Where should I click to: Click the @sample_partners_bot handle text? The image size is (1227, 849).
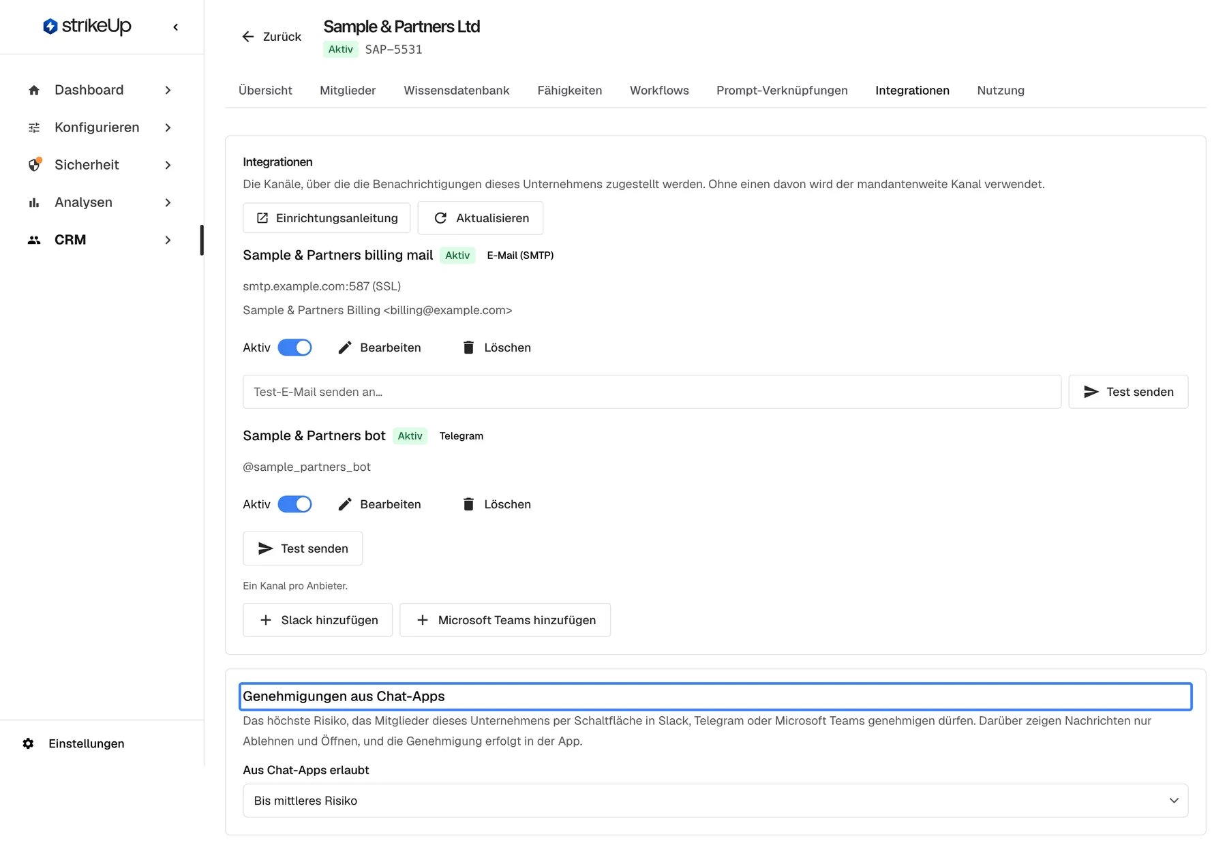click(307, 467)
